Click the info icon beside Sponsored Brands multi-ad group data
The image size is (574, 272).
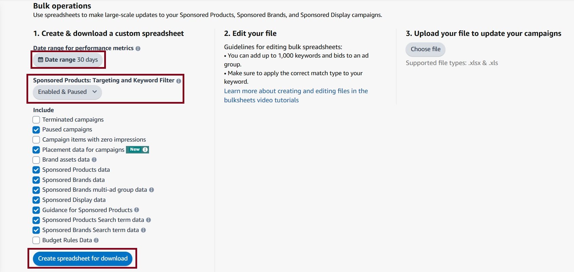click(151, 190)
